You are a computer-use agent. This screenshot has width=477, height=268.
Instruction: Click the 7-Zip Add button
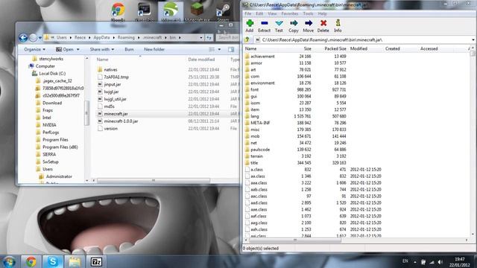(x=250, y=26)
